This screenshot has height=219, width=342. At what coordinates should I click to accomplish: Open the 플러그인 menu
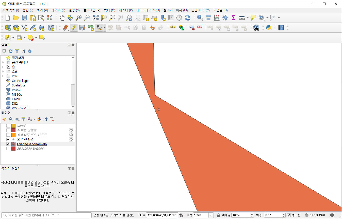91,10
